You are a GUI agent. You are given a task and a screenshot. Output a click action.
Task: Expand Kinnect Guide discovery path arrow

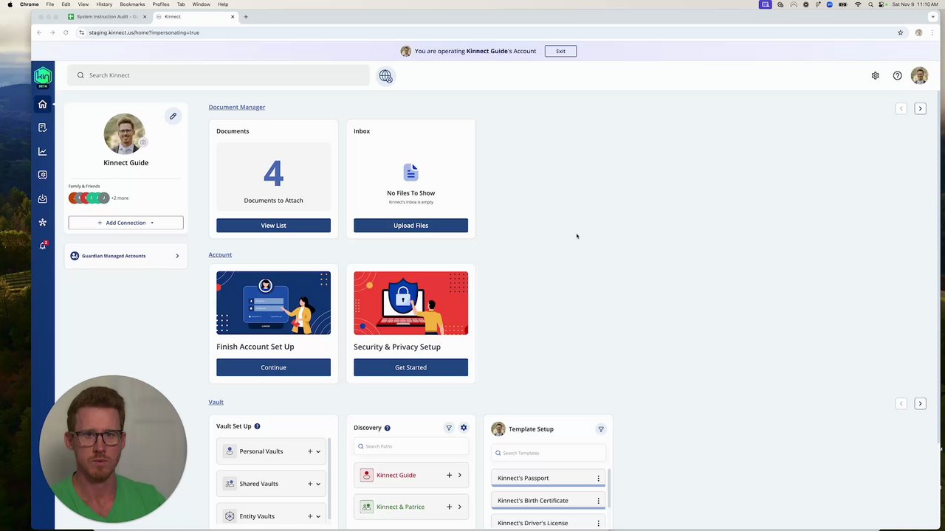(459, 475)
